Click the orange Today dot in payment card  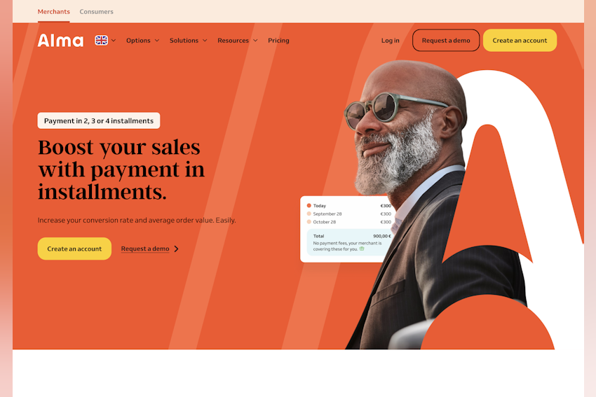[309, 205]
